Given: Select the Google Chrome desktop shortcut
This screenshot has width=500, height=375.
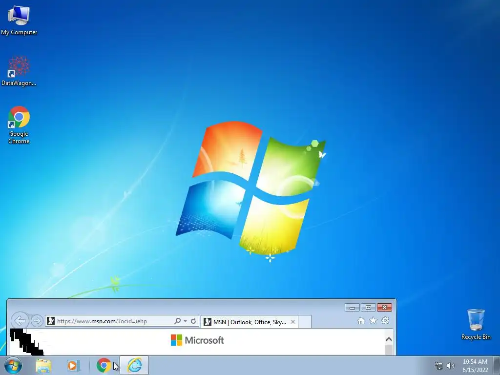Looking at the screenshot, I should coord(19,125).
